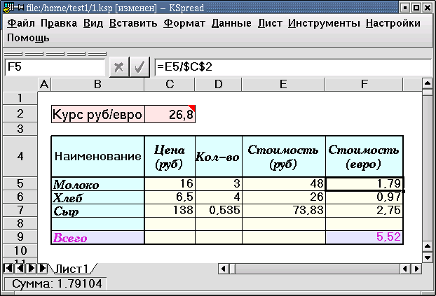Image resolution: width=436 pixels, height=296 pixels.
Task: Click the first toolbar grip handle
Action: [x=13, y=54]
